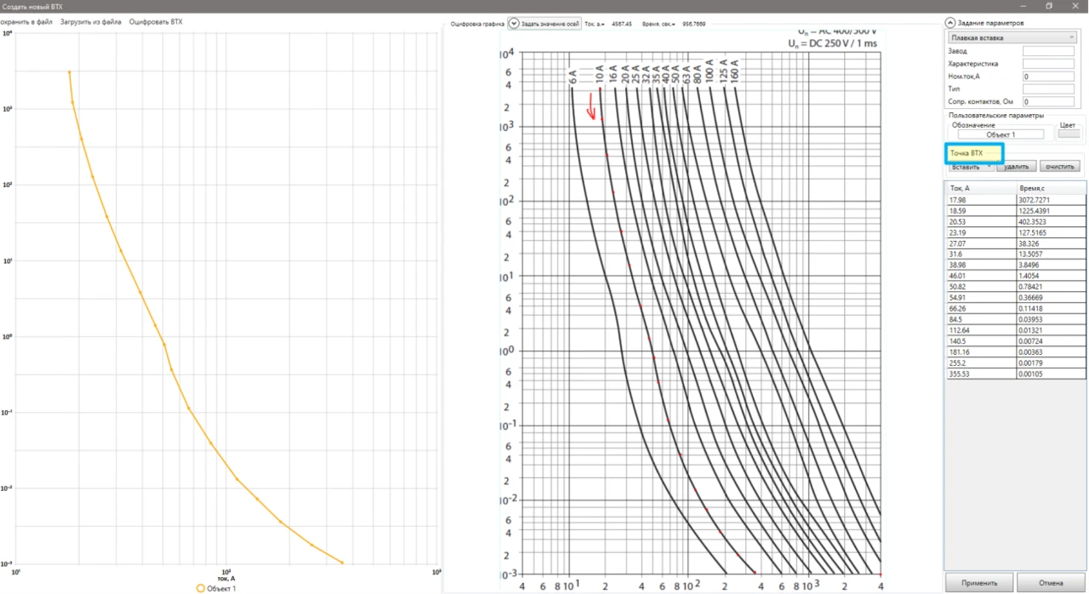
Task: Click the Ток, А column header
Action: coord(981,187)
